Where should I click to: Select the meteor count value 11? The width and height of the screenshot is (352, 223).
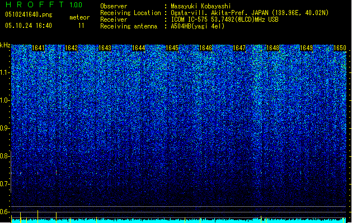[81, 26]
